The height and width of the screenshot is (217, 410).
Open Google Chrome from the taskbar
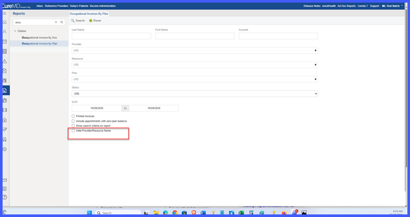pyautogui.click(x=175, y=213)
